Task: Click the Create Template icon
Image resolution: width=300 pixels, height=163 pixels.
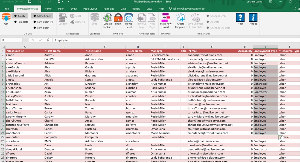Action: point(180,18)
